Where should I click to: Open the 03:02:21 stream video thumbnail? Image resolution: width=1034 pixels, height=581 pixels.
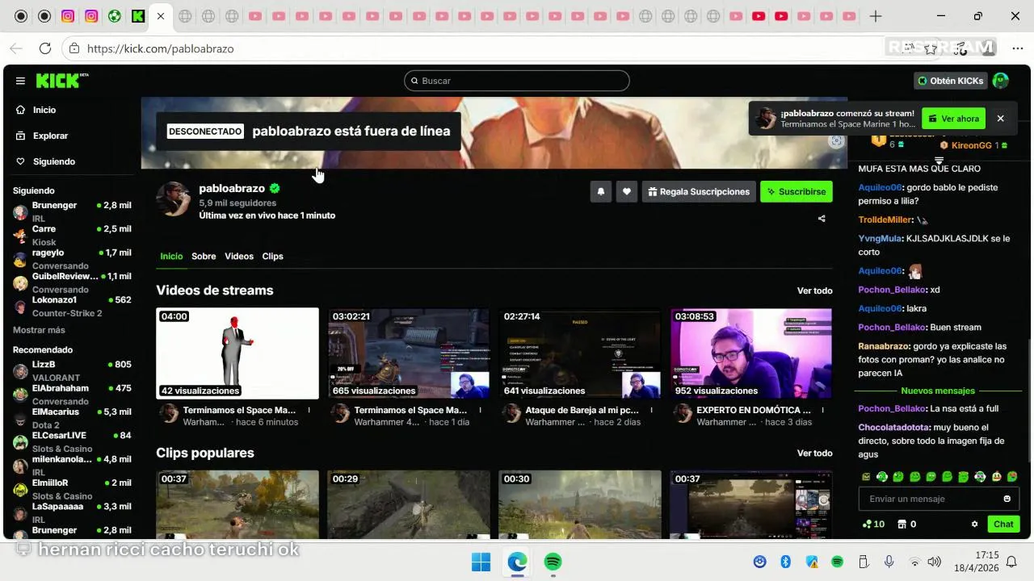tap(409, 353)
